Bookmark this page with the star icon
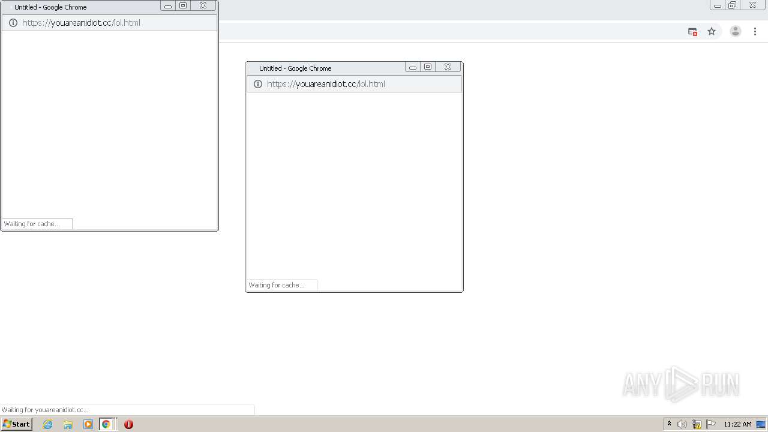 [712, 31]
